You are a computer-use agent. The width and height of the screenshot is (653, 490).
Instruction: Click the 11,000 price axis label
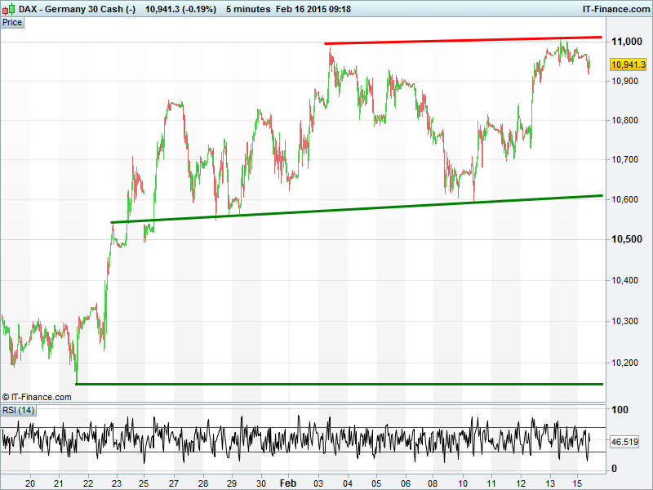(x=627, y=42)
